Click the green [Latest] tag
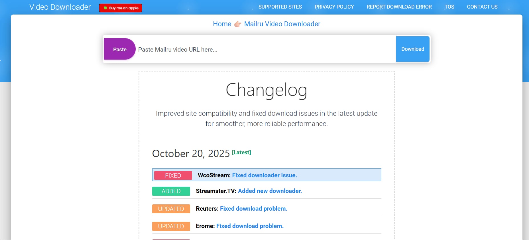 [x=241, y=152]
